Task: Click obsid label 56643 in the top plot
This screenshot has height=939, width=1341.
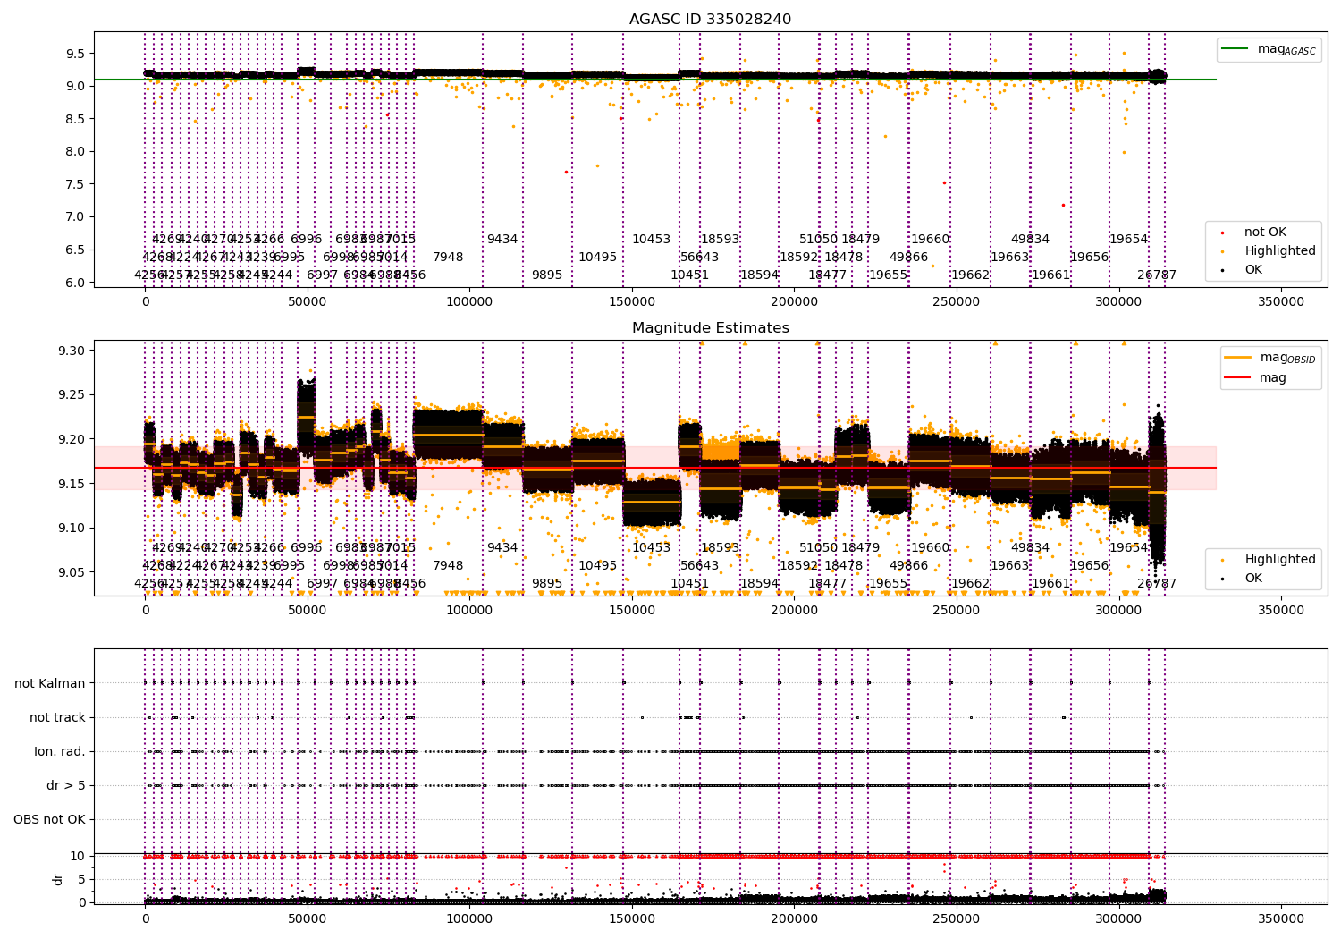Action: click(x=699, y=258)
